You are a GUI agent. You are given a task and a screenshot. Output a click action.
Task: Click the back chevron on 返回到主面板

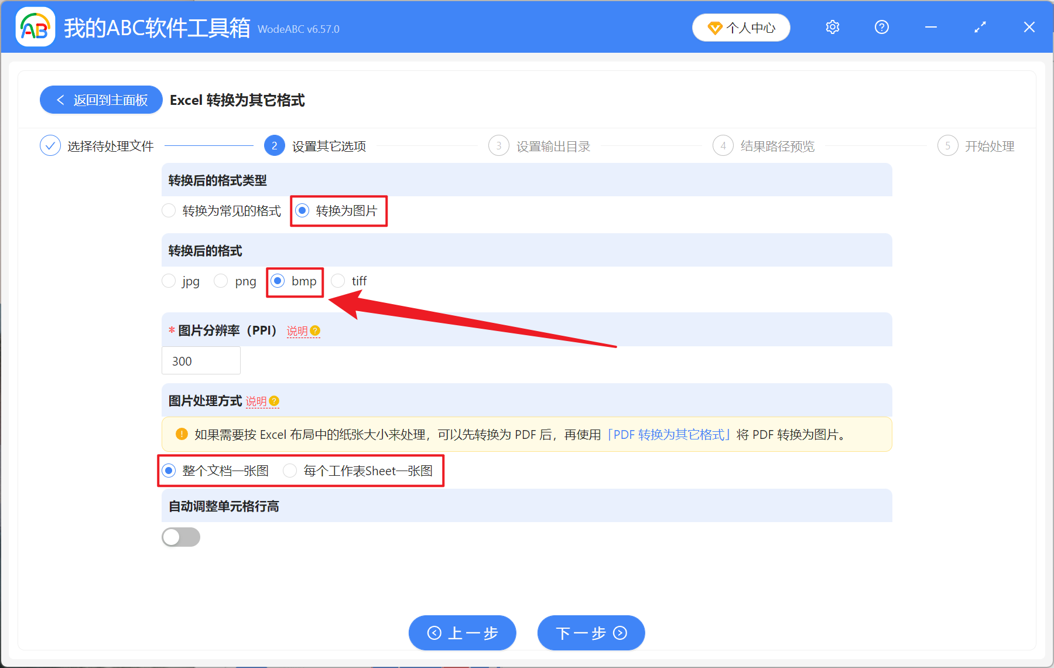point(61,100)
